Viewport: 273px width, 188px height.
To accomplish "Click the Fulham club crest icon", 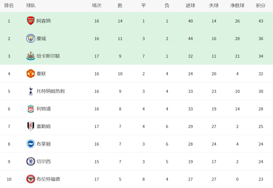I will (31, 126).
